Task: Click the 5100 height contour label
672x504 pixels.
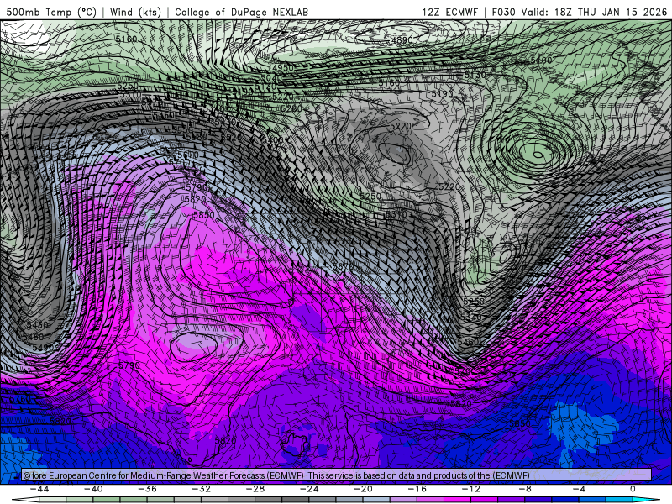Action: (541, 60)
